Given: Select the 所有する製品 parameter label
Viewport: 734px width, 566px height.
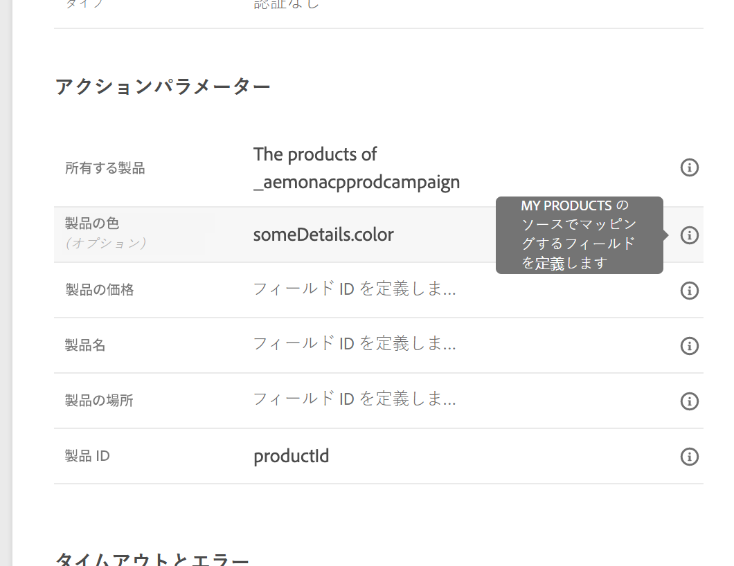Looking at the screenshot, I should coord(105,168).
